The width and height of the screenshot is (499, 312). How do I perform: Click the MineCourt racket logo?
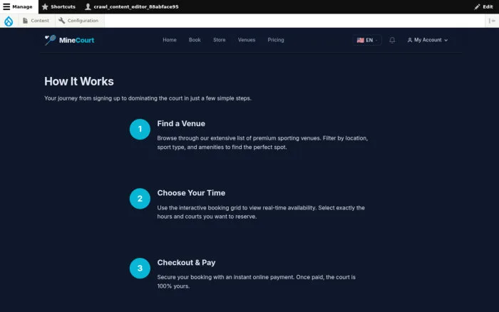pos(50,40)
